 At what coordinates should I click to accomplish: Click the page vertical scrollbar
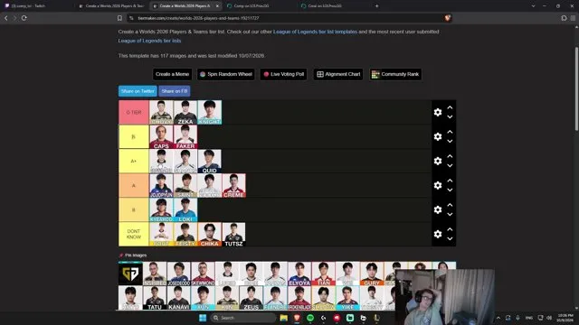pos(576,88)
